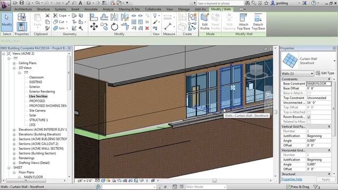Open the Structure ribbon tab

pyautogui.click(x=43, y=9)
